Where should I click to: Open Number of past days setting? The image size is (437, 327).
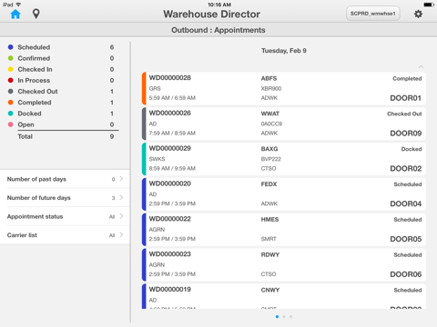tap(65, 179)
